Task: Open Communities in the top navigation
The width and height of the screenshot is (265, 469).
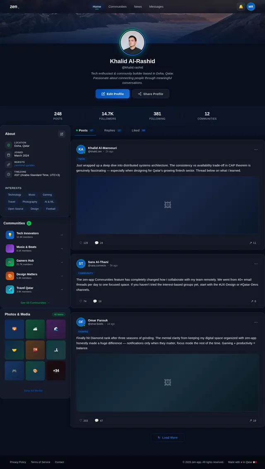Action: pos(118,7)
